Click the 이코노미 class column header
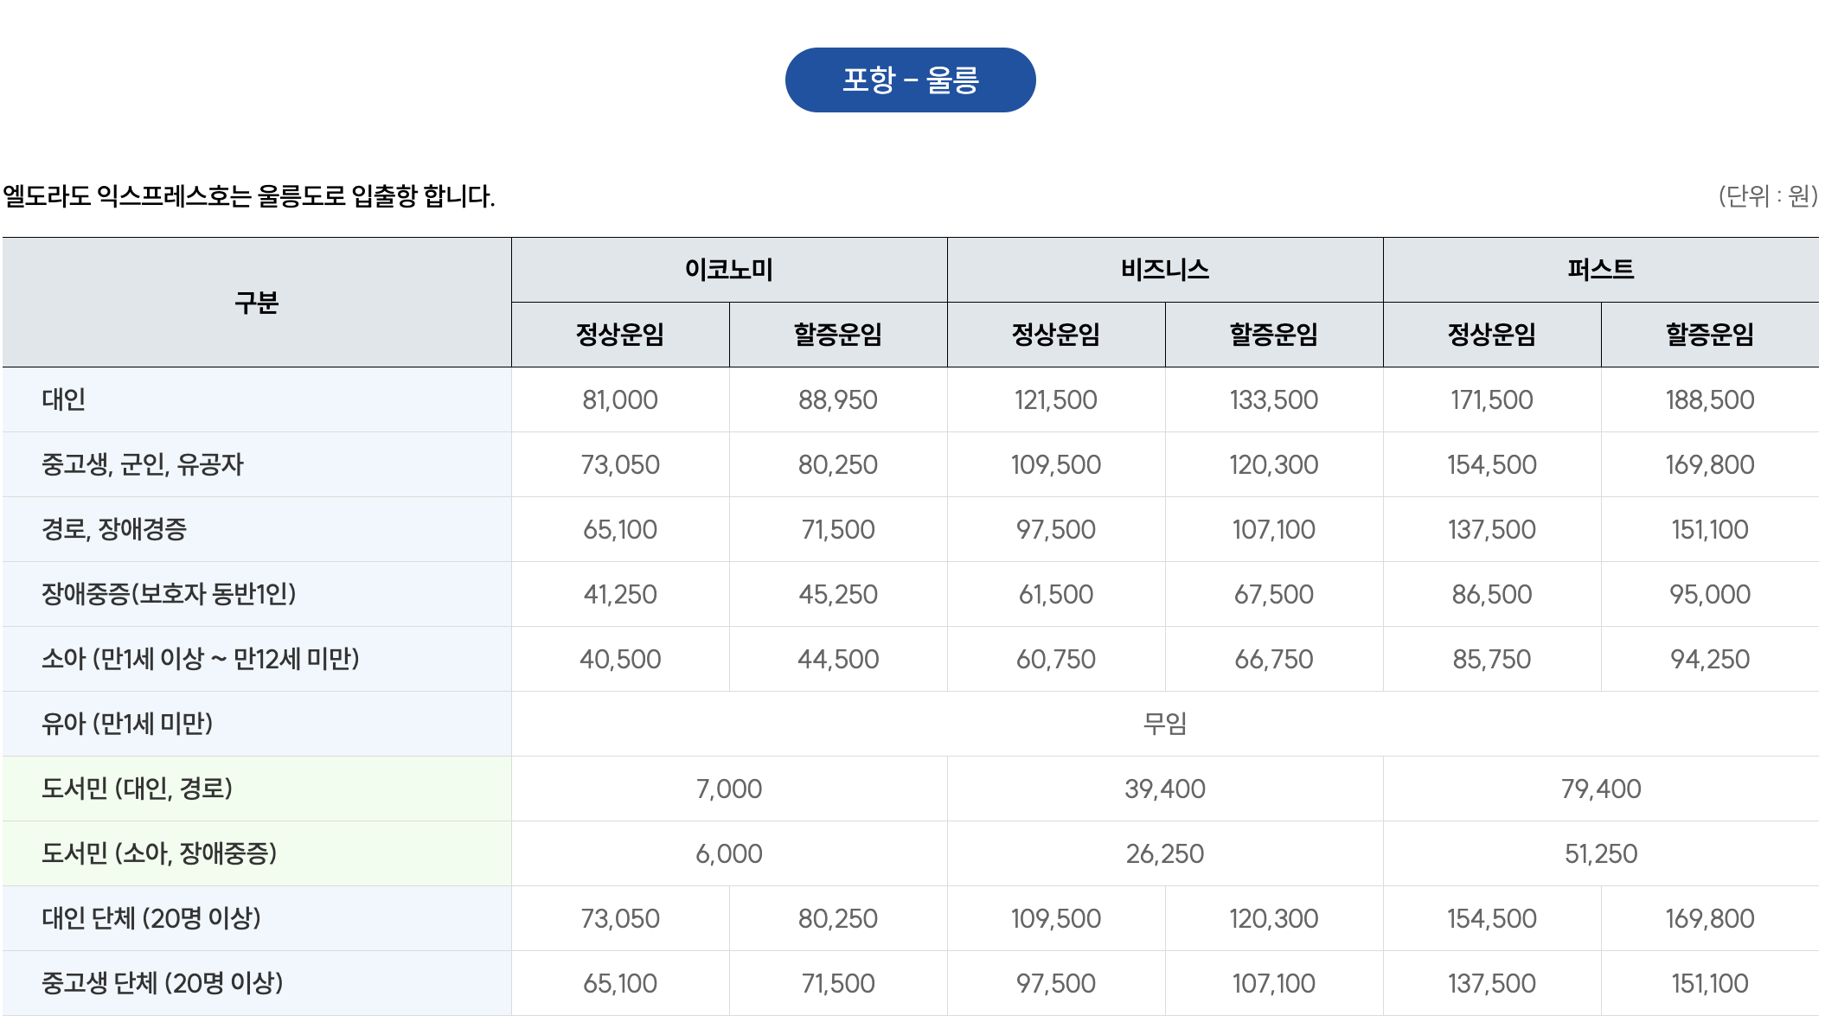1825x1022 pixels. pyautogui.click(x=729, y=268)
